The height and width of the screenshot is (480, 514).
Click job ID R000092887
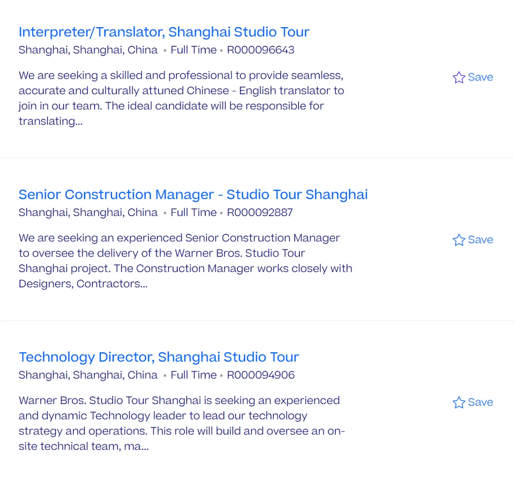[260, 213]
